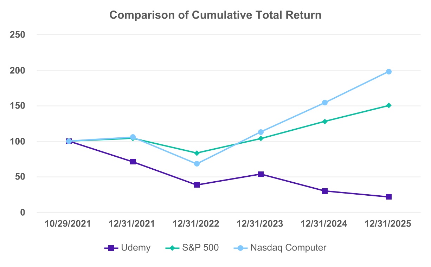Click the light blue Nasdaq legend swatch
This screenshot has height=267, width=431.
(240, 248)
